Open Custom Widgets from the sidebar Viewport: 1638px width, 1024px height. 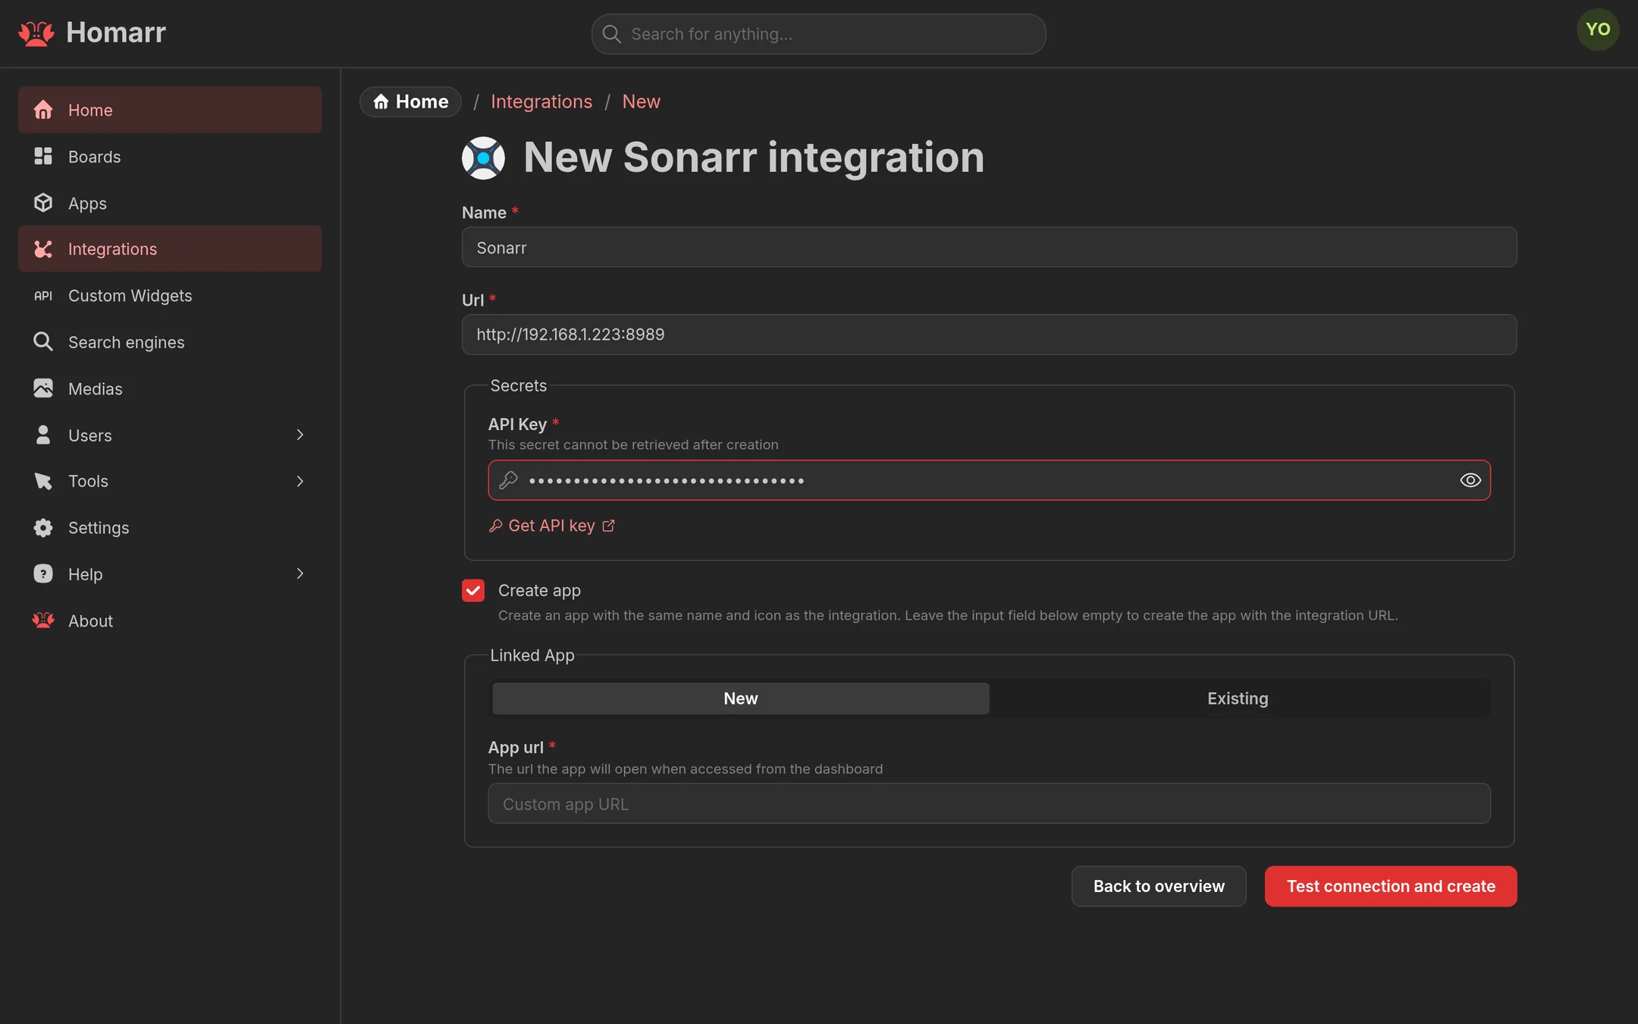tap(170, 296)
